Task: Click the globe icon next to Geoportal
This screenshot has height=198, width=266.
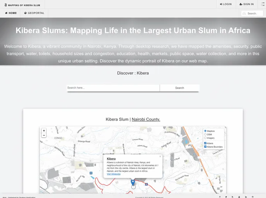Action: pos(25,13)
